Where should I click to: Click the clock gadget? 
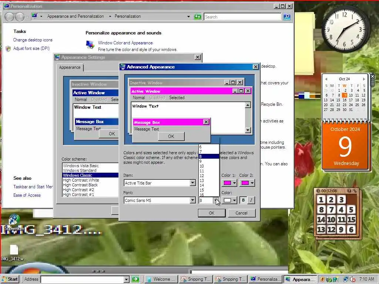pos(346,29)
